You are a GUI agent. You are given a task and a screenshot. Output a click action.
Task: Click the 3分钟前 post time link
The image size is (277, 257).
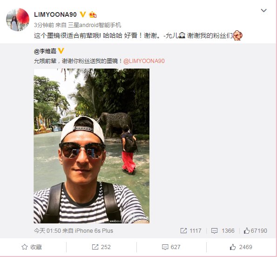44,25
